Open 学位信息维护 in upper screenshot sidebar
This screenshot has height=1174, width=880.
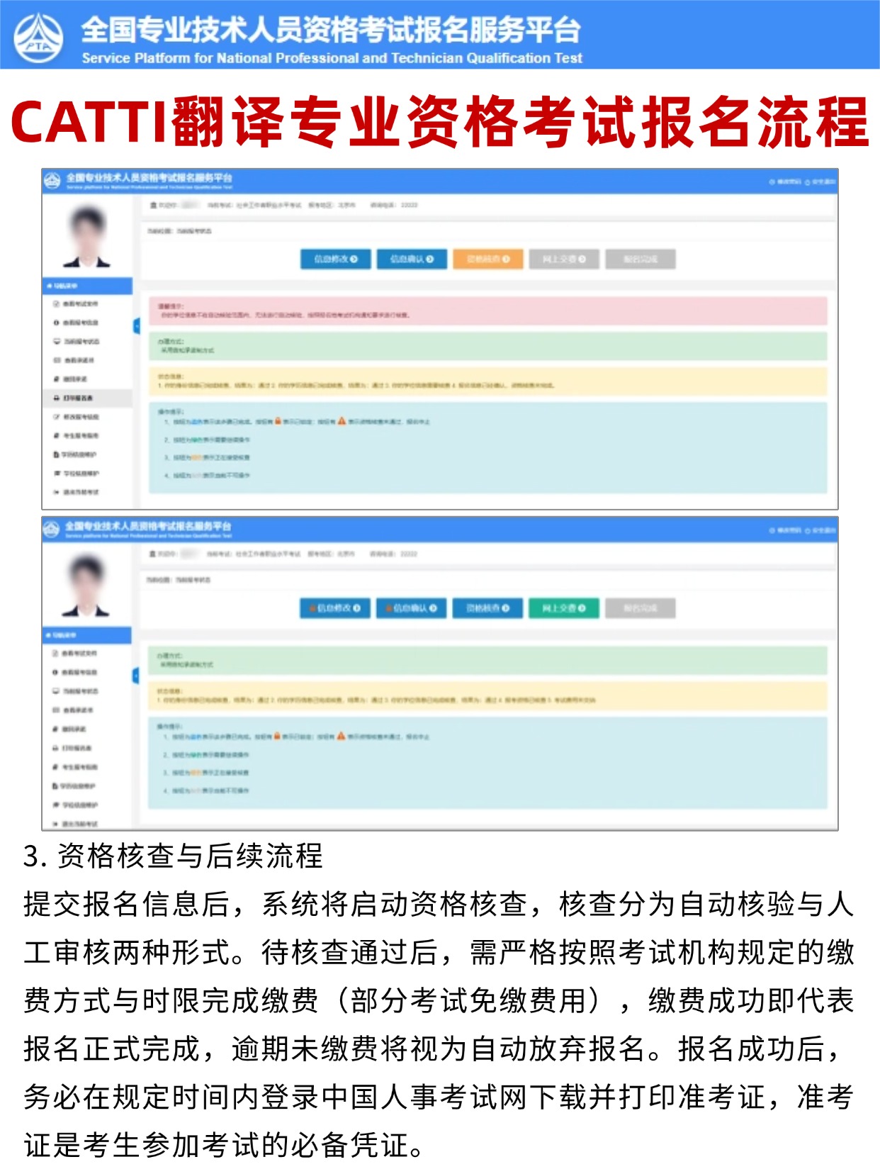[x=77, y=473]
